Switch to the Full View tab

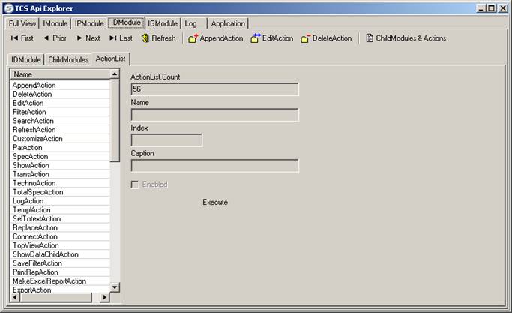click(x=22, y=23)
